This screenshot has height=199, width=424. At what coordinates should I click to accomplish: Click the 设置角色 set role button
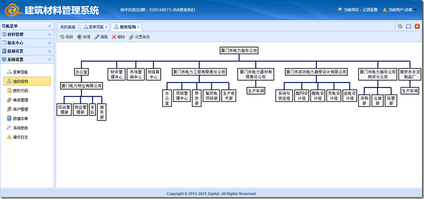pyautogui.click(x=139, y=37)
